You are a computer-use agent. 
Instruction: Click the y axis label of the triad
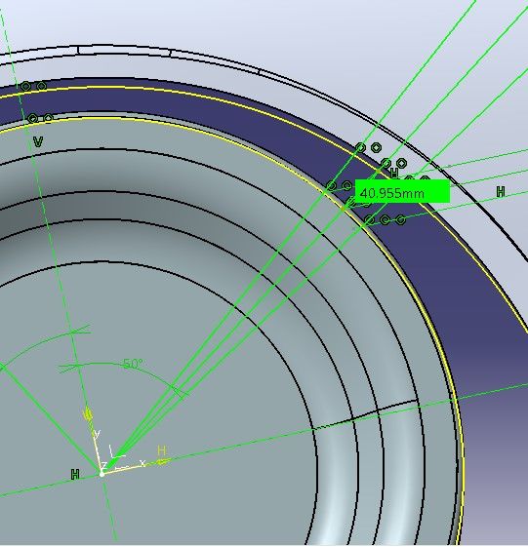coord(97,434)
